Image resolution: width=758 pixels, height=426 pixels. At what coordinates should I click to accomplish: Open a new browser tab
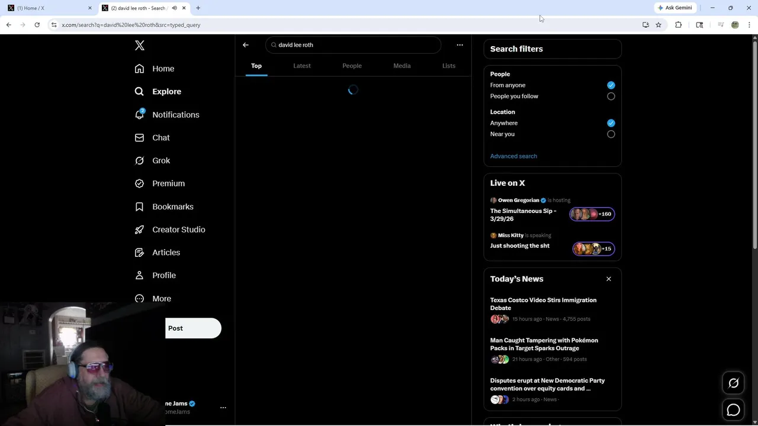[198, 8]
